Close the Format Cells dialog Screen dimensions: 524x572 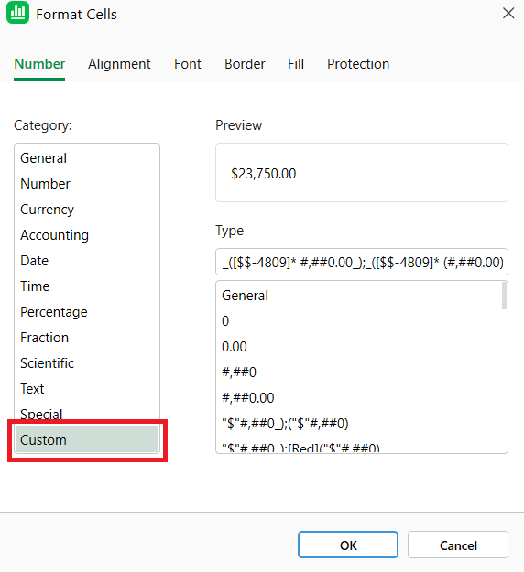pyautogui.click(x=508, y=14)
